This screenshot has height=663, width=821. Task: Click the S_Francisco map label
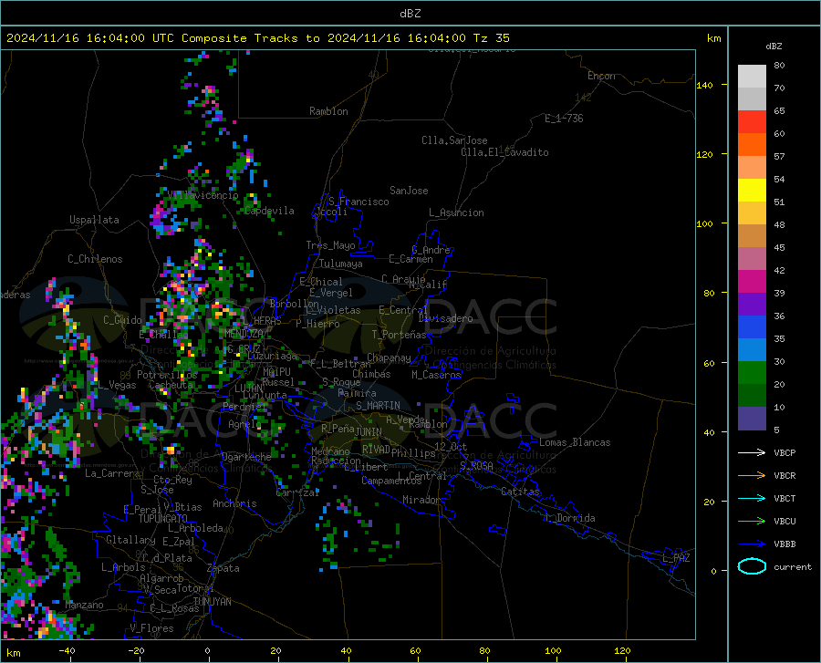[359, 202]
